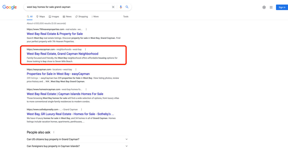
Task: Click the 'About 4,920,000 results' stats text
Action: pyautogui.click(x=46, y=23)
